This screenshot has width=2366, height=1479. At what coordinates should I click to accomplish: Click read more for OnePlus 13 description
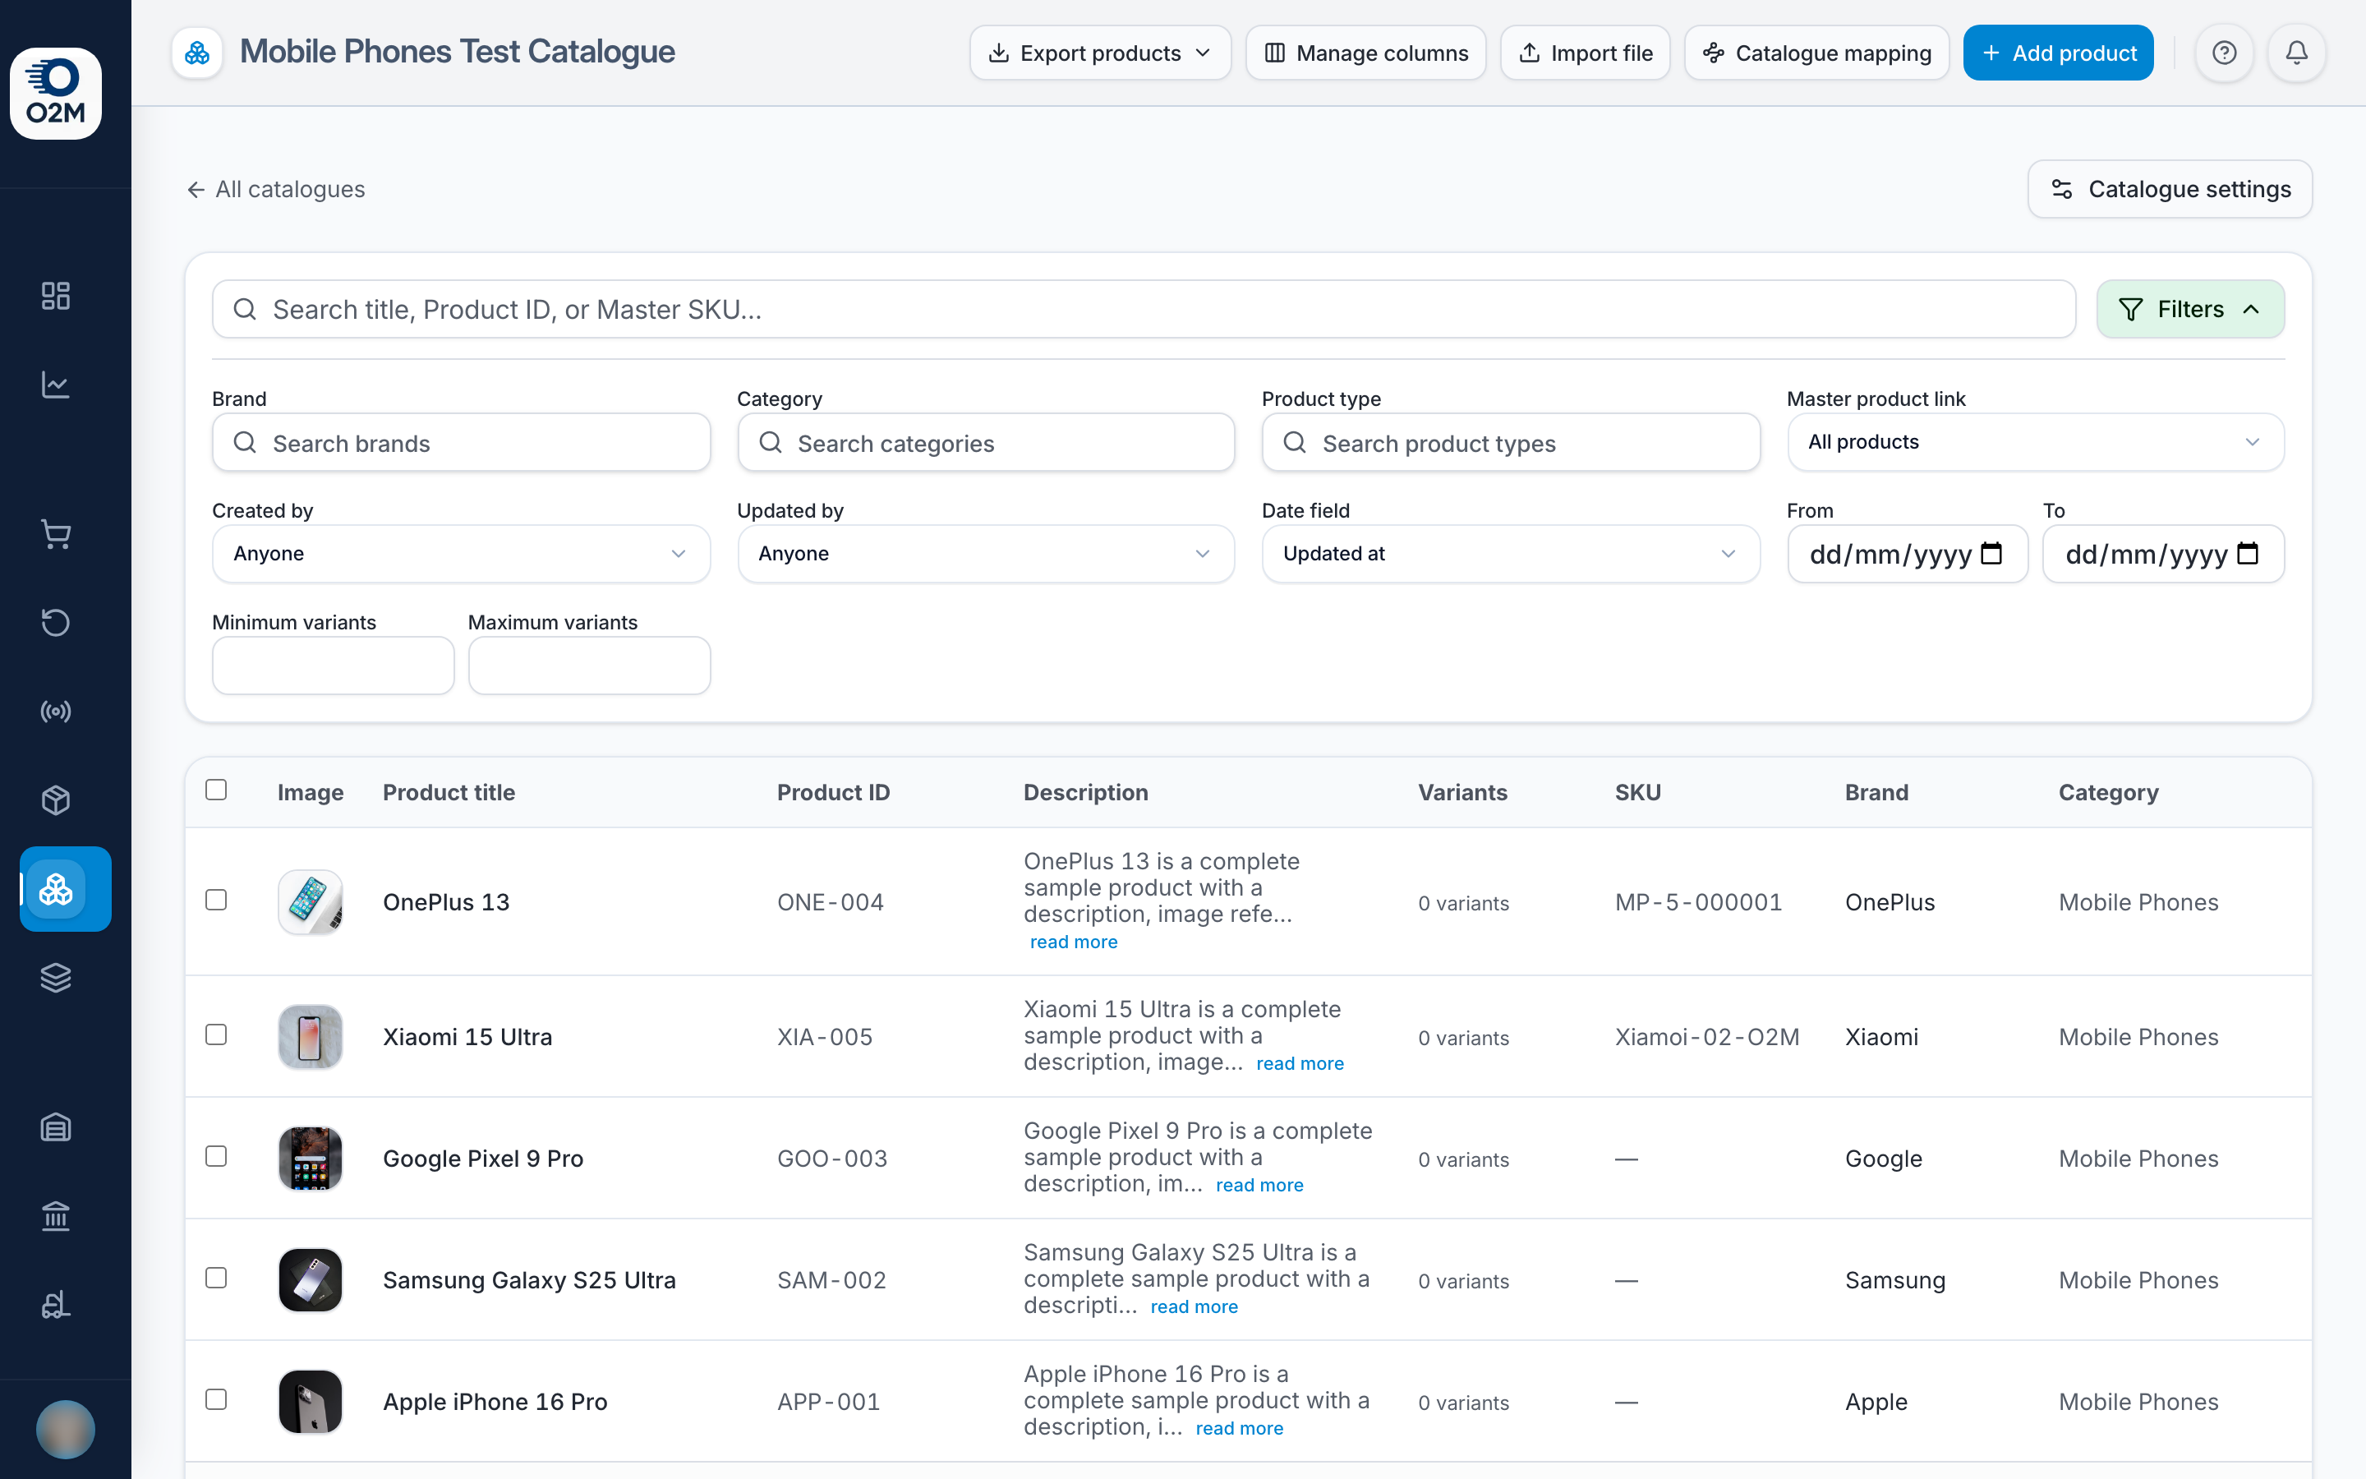1074,942
